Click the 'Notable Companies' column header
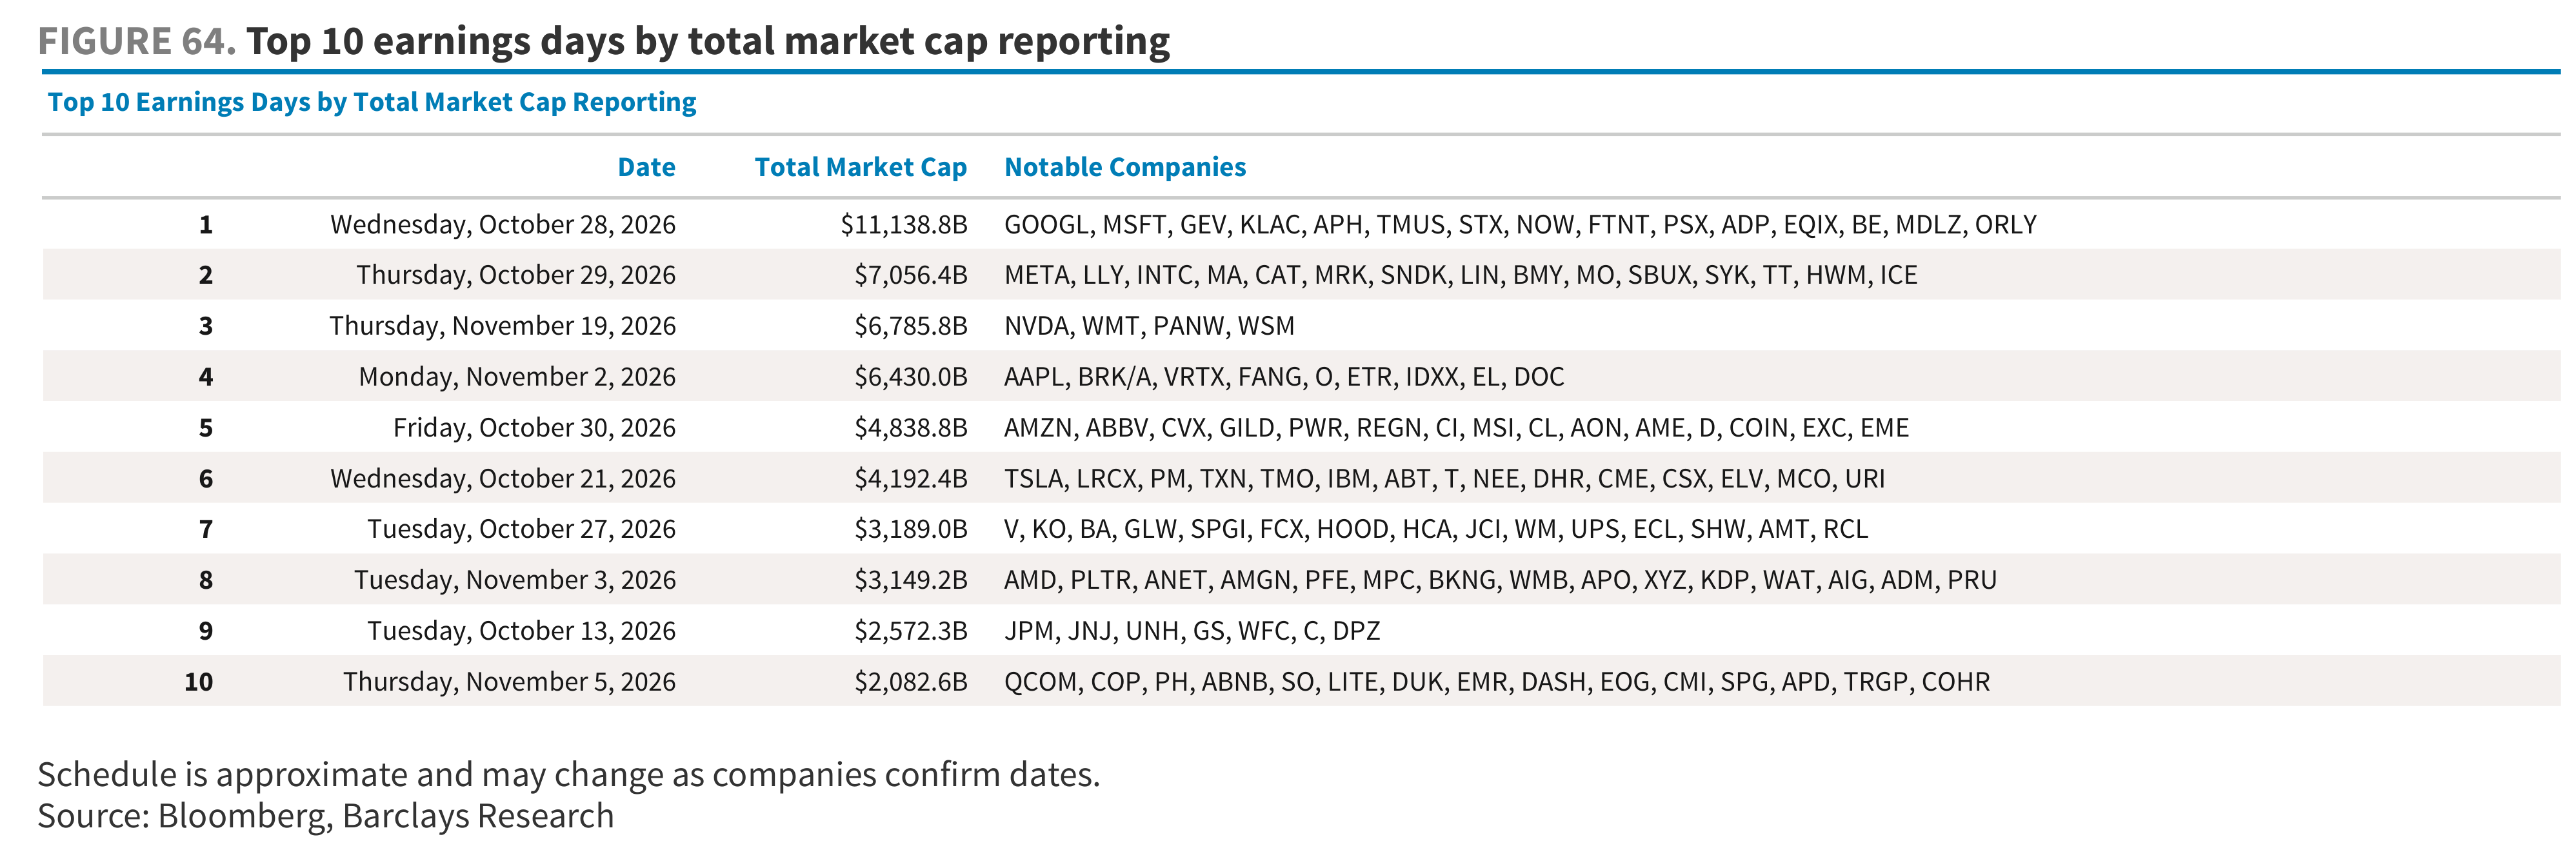This screenshot has width=2576, height=848. (1125, 168)
